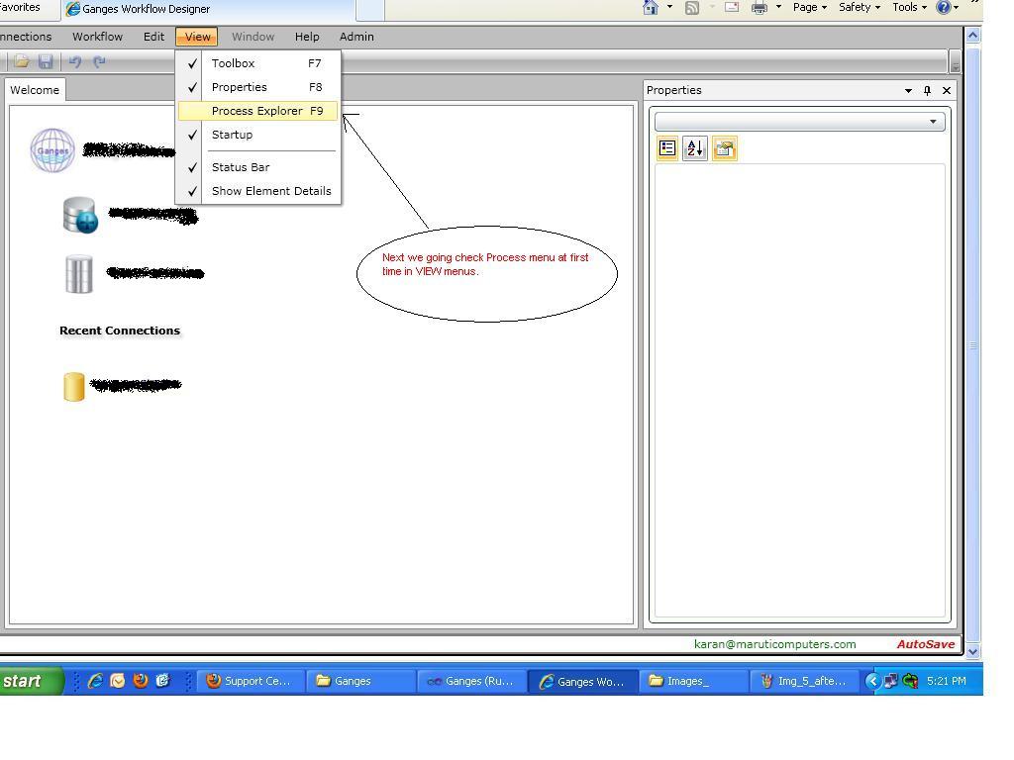Click the RSS feeds icon

click(x=692, y=8)
